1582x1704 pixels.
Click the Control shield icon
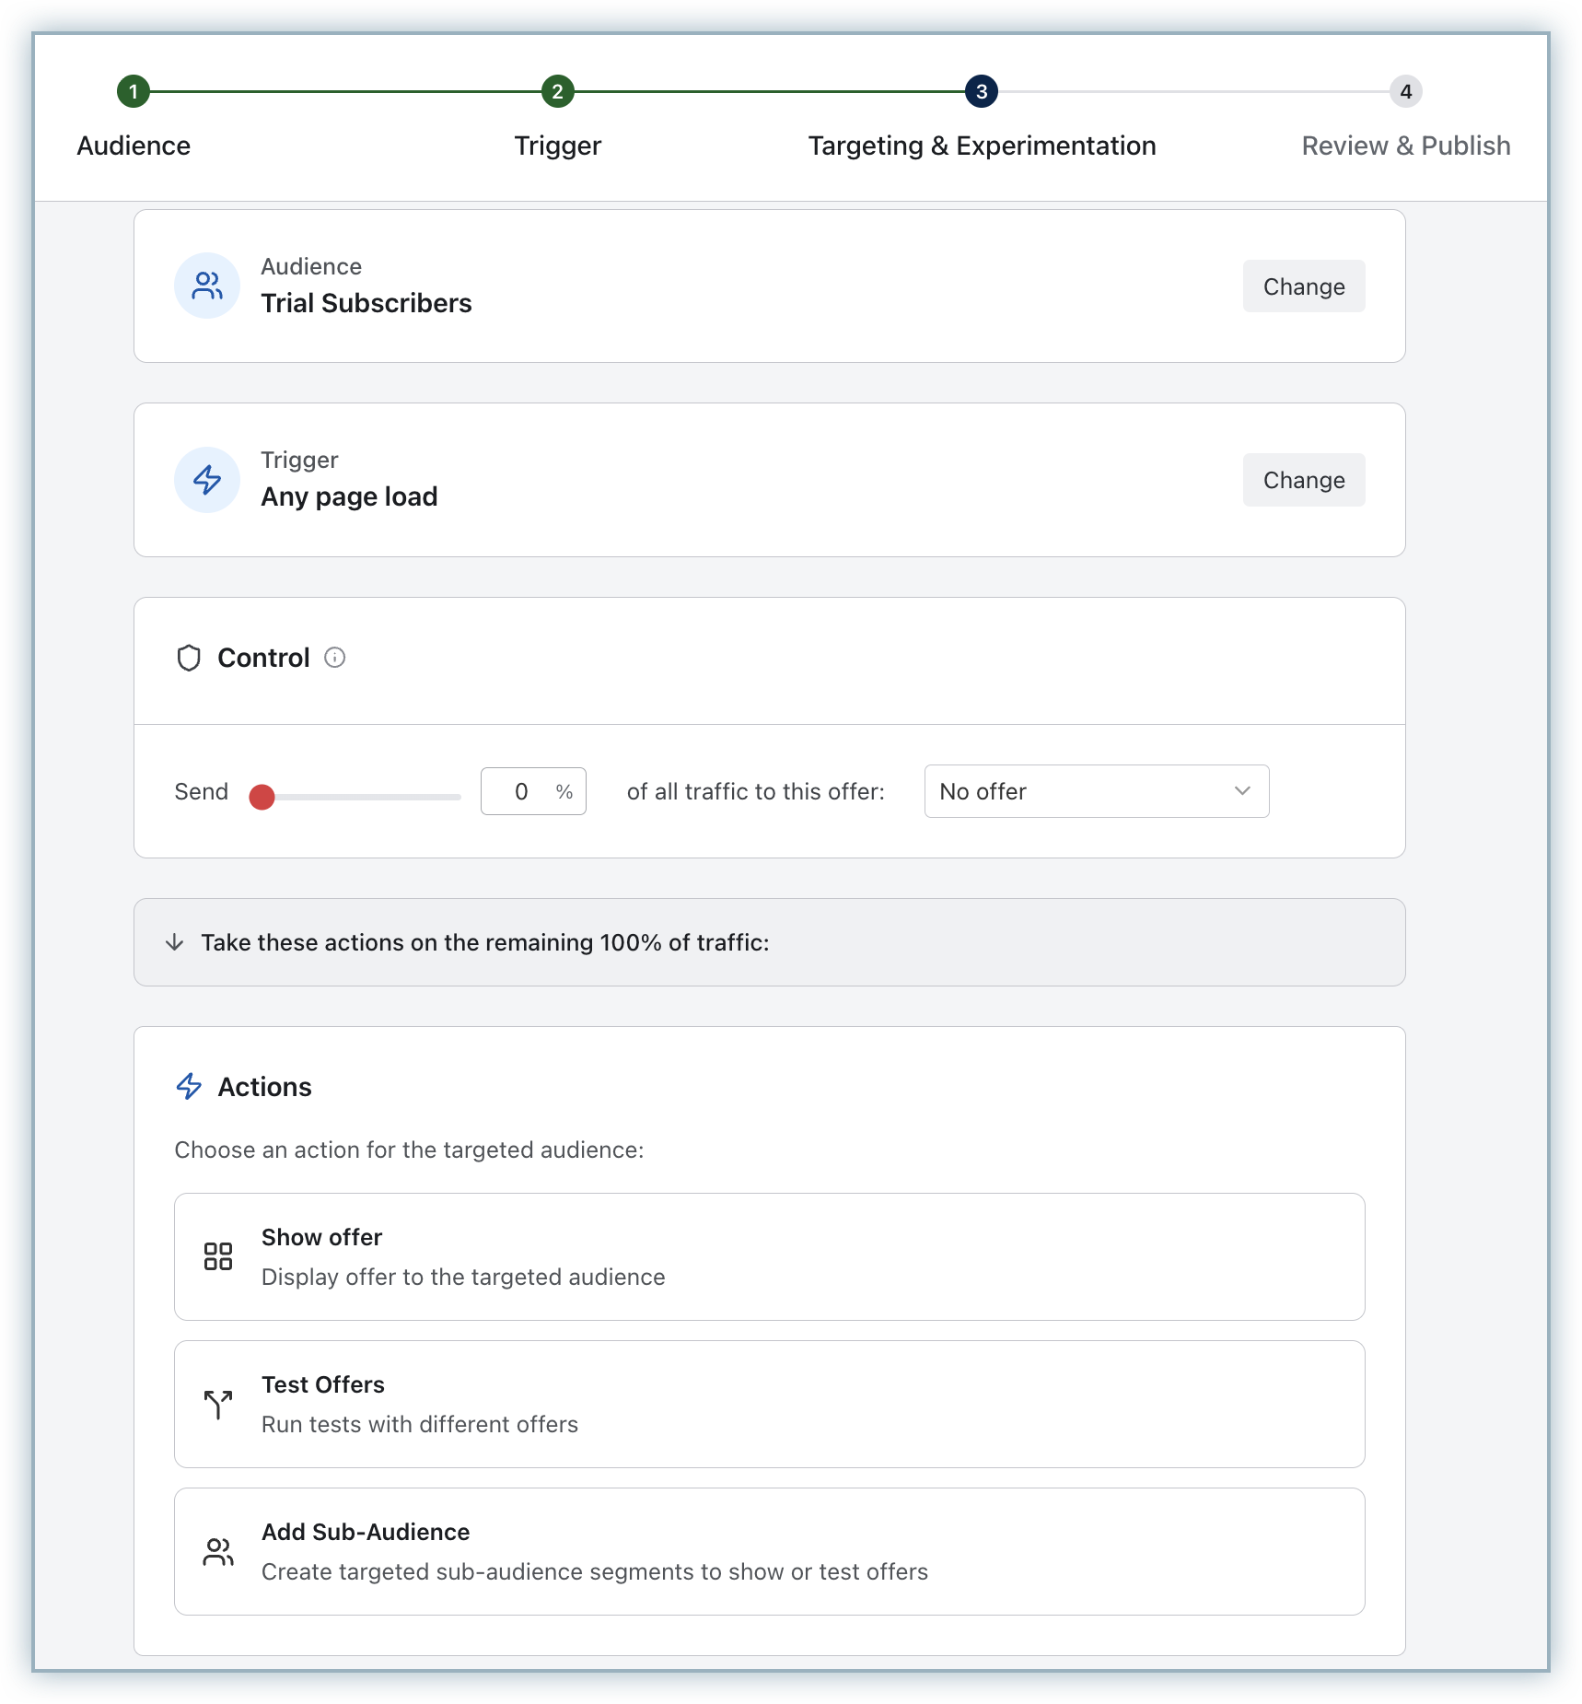point(189,658)
